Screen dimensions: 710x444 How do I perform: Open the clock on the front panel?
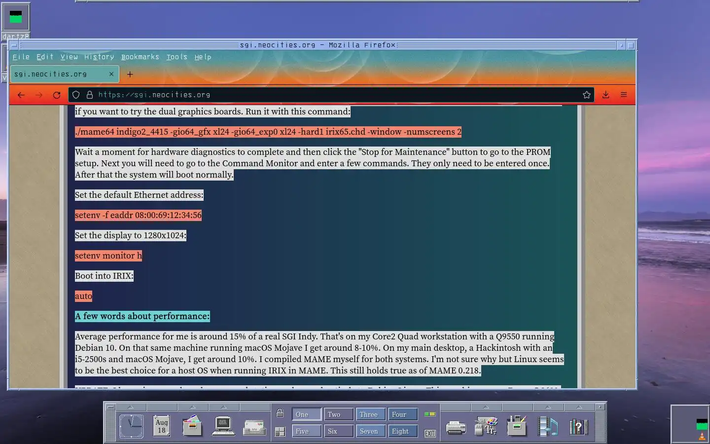click(131, 426)
